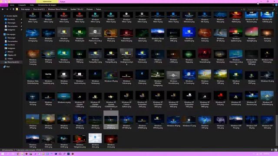Select Windows Orion.png thumbnail
Viewport: 278px width, 156px height.
(x=48, y=35)
